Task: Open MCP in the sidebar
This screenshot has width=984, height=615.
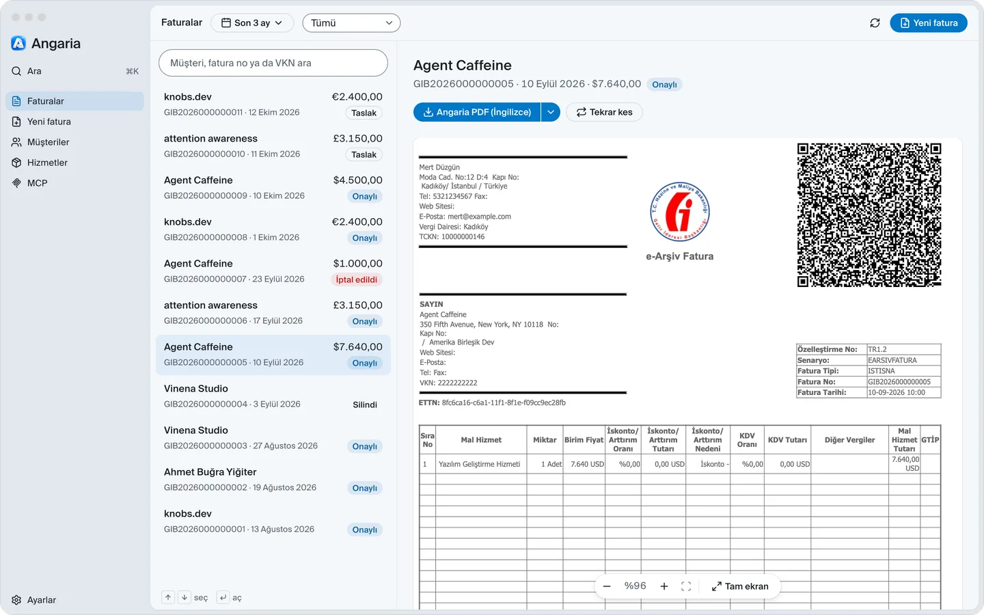Action: [75, 183]
